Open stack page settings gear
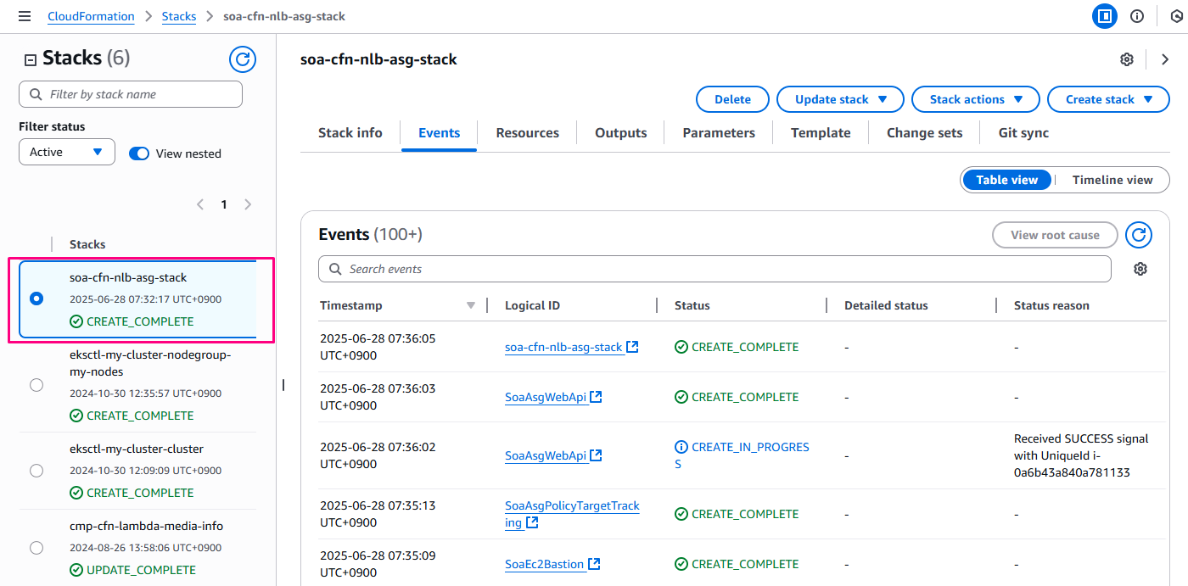Image resolution: width=1188 pixels, height=586 pixels. pyautogui.click(x=1127, y=59)
